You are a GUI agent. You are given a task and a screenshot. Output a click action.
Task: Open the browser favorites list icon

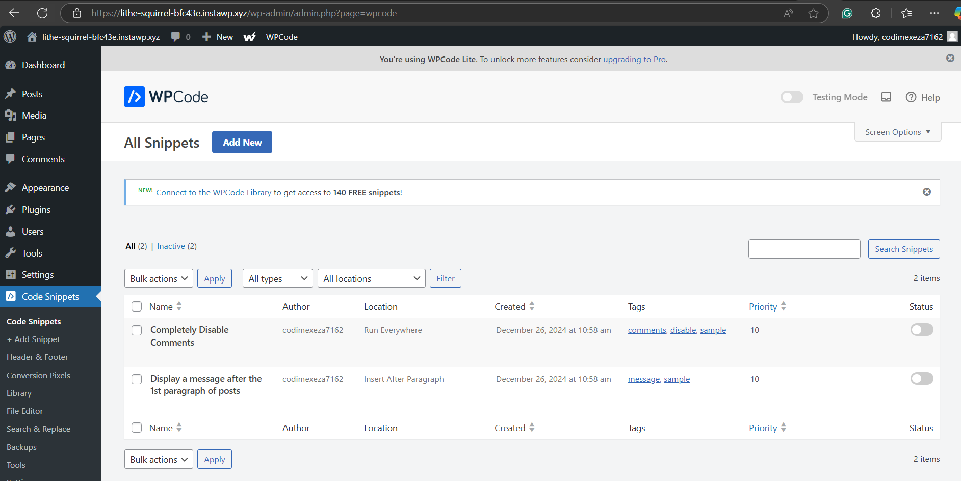click(906, 13)
